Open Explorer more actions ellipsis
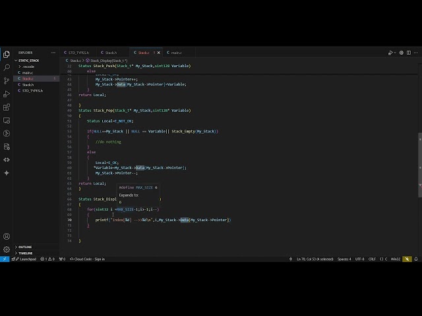The width and height of the screenshot is (422, 316). [53, 53]
